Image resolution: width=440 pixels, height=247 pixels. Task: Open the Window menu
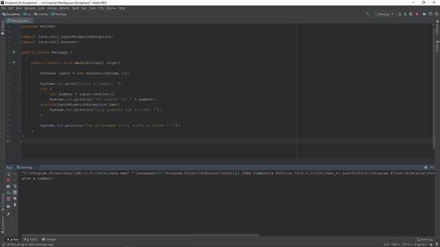click(111, 8)
